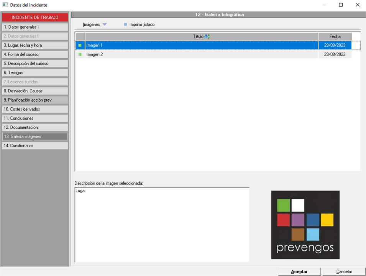The height and width of the screenshot is (276, 366).
Task: Go to 3. Lugar, fecha y hora
Action: pyautogui.click(x=35, y=45)
